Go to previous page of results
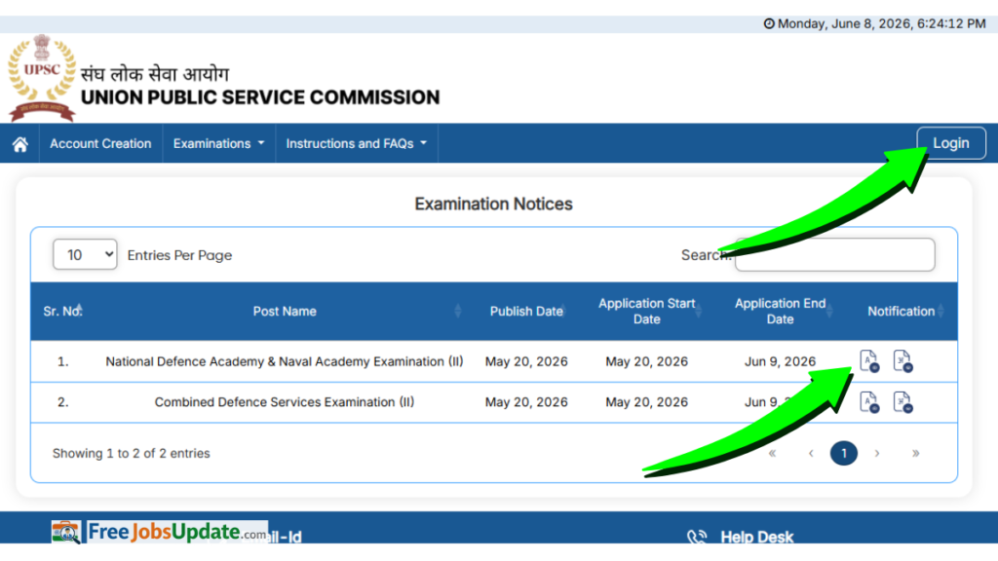Image resolution: width=998 pixels, height=561 pixels. (x=811, y=453)
